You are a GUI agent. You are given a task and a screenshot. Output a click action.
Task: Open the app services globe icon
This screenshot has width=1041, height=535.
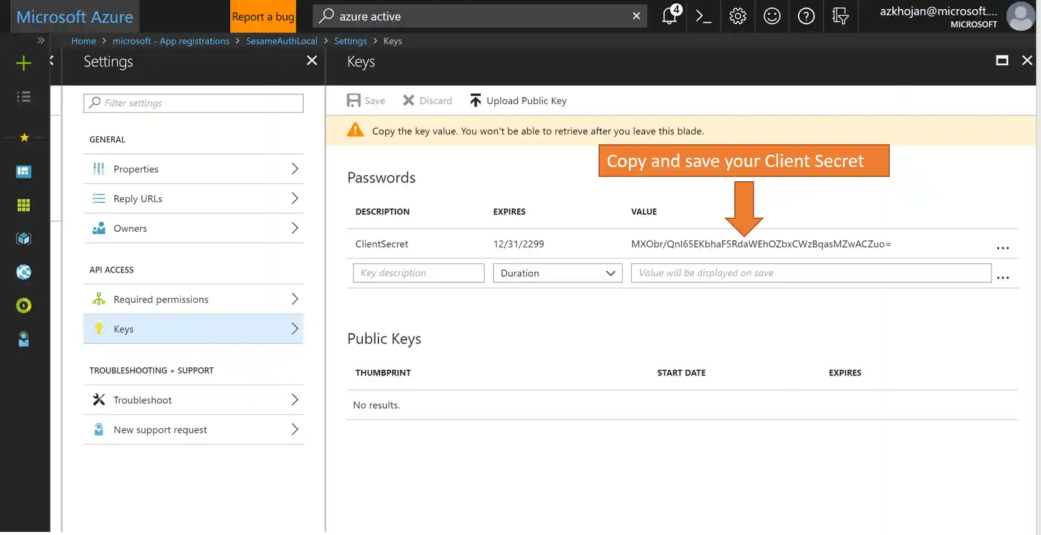click(23, 272)
